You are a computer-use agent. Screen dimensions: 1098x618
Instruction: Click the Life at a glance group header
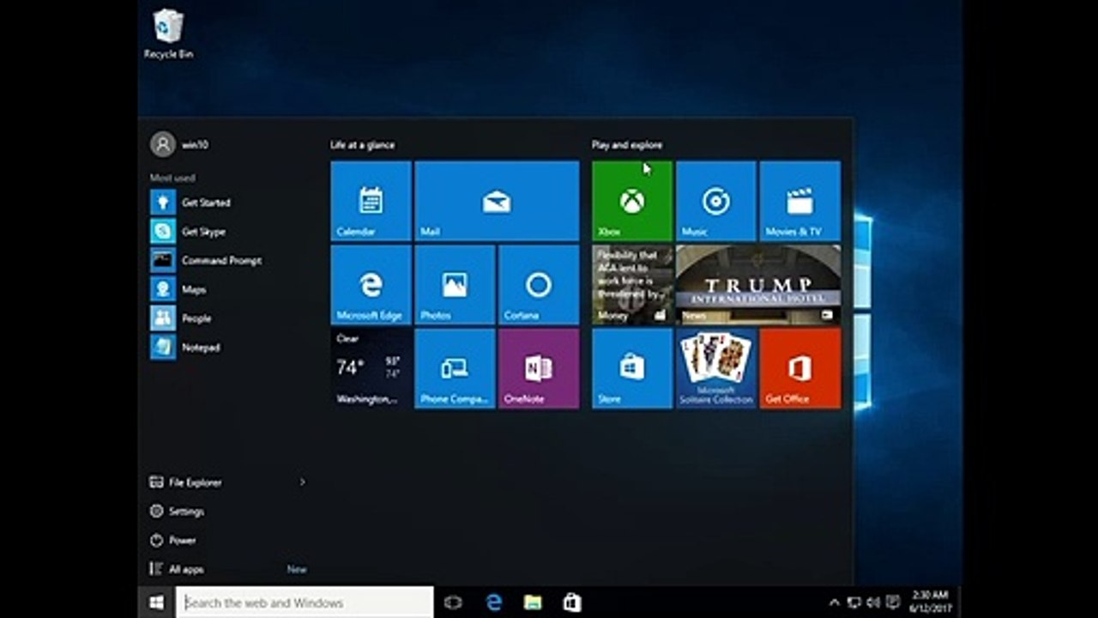tap(363, 145)
